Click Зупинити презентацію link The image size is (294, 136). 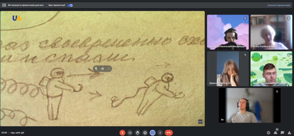click(x=279, y=5)
